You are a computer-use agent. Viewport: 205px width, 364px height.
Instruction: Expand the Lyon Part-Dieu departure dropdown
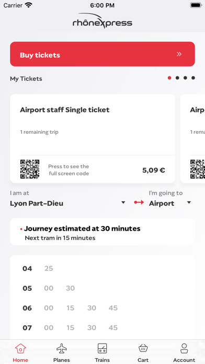(x=123, y=203)
